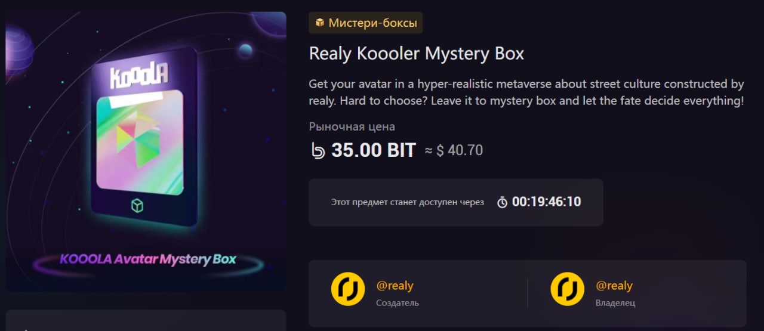Viewport: 764px width, 331px height.
Task: Click the green cube icon on the card
Action: tap(137, 206)
